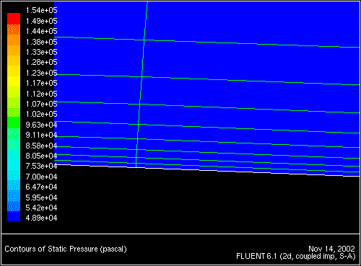Click the 1.02e+05 legend label
Image resolution: width=361 pixels, height=266 pixels.
(41, 114)
